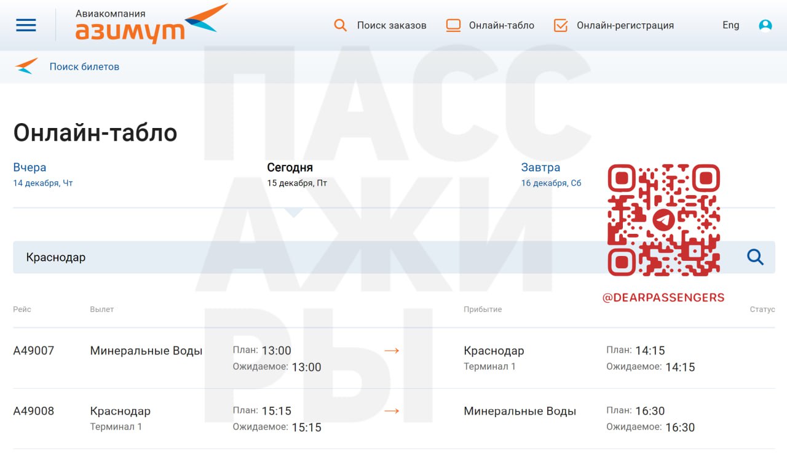Switch to the Вчера tab

pyautogui.click(x=30, y=167)
